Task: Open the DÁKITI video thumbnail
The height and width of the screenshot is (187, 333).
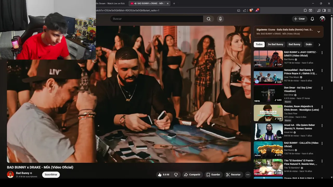Action: [x=268, y=59]
